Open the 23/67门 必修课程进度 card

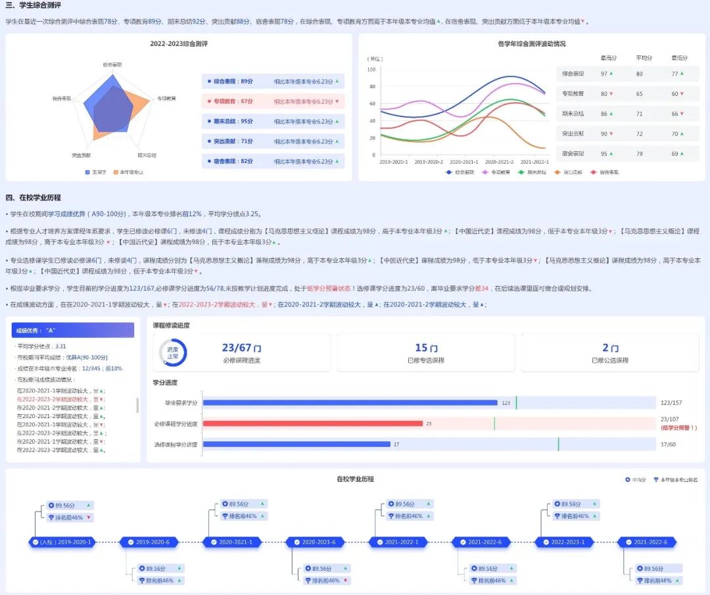(241, 353)
